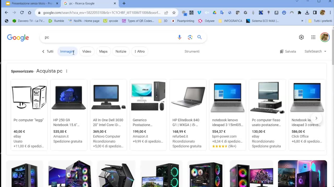
Task: Go to browser home page
Action: coord(30,12)
